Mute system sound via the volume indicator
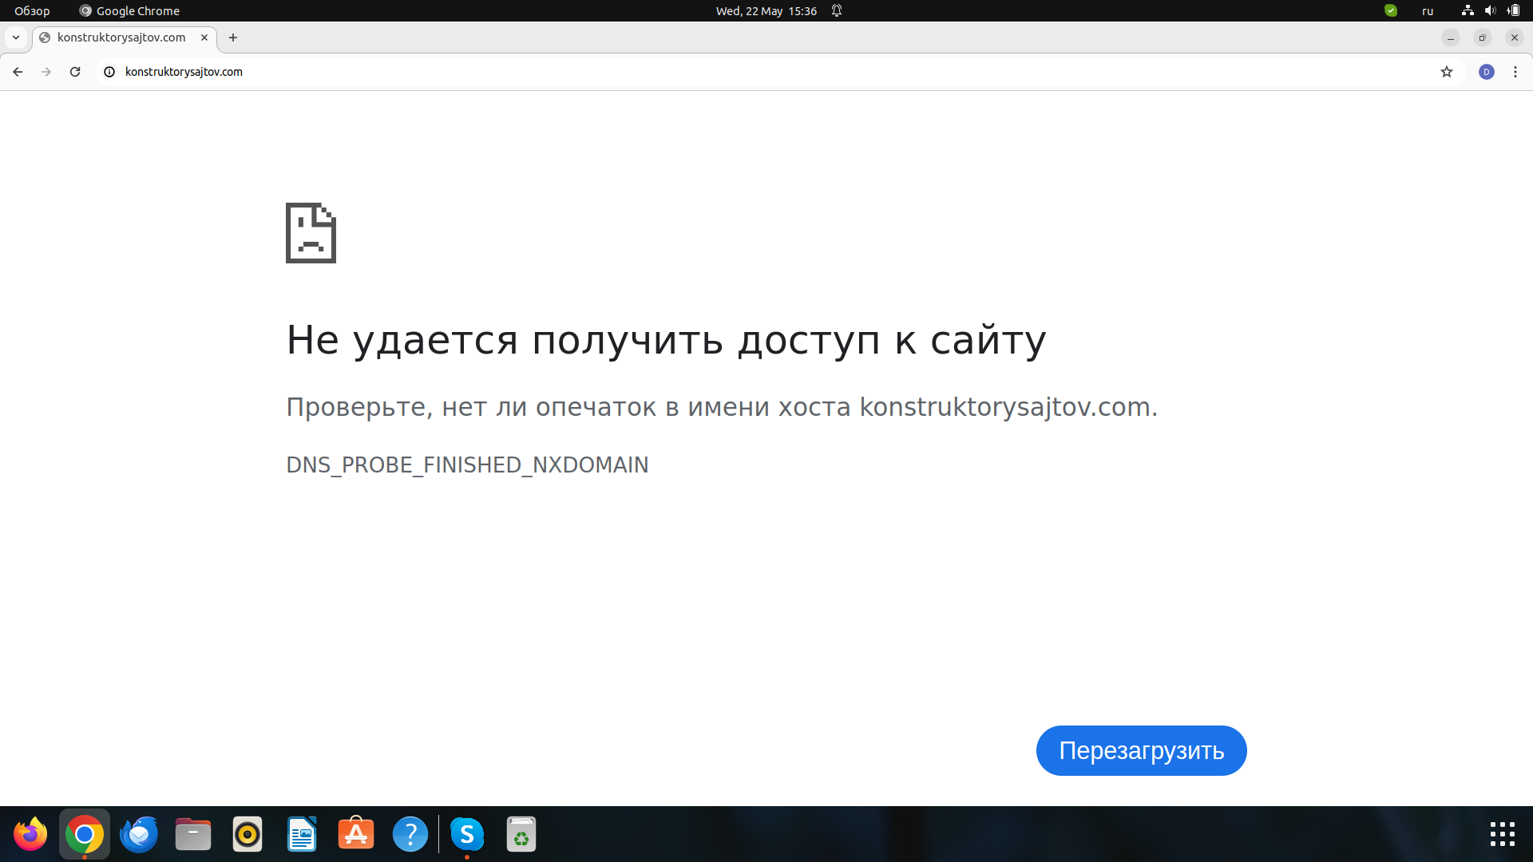This screenshot has width=1533, height=862. (1491, 10)
